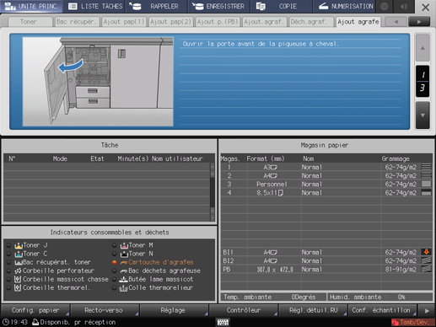Viewport: 436px width, 327px height.
Task: Open Conf. échantillon settings
Action: pos(382,310)
